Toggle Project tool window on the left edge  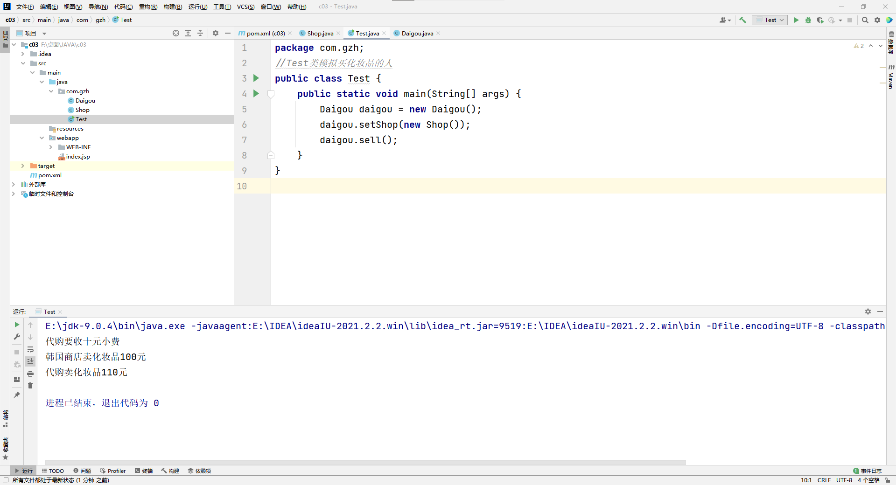point(6,40)
